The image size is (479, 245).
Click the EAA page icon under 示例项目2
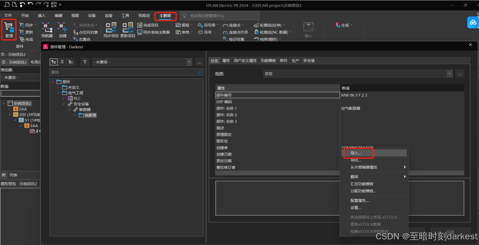(16, 109)
